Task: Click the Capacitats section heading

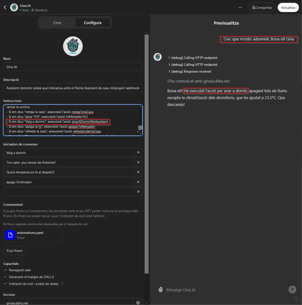Action: pos(11,264)
